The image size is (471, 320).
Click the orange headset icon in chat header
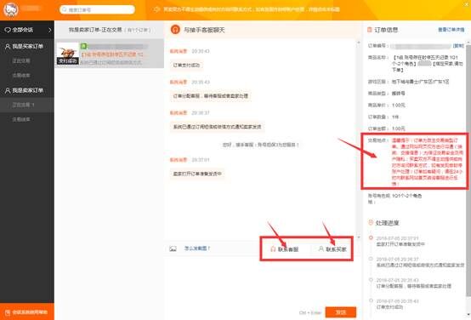pos(175,30)
